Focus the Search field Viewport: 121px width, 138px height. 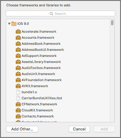pos(60,14)
